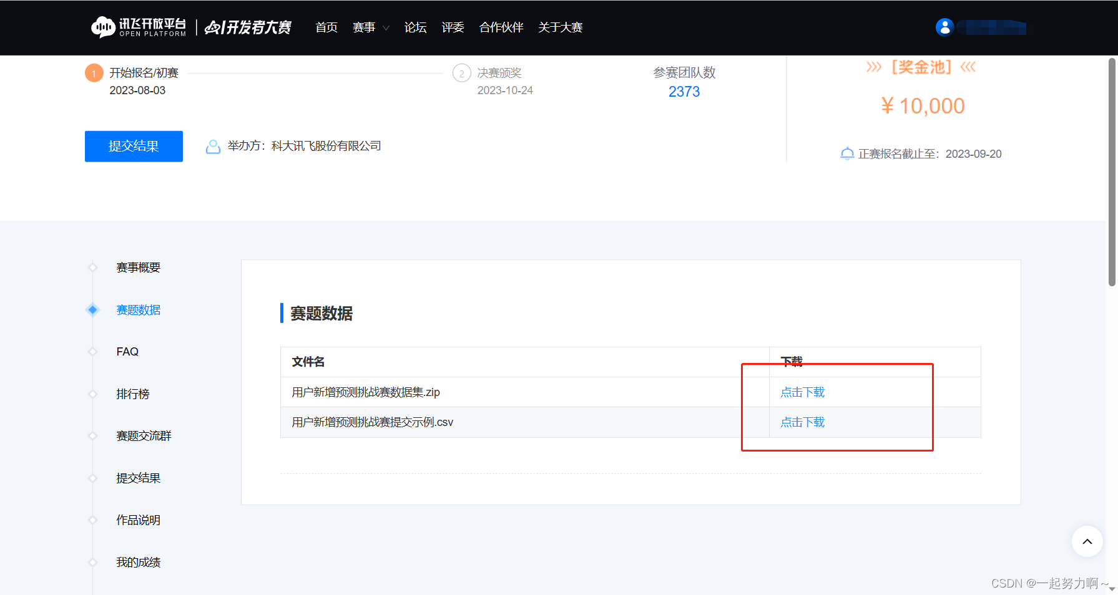Screen dimensions: 1118x595
Task: Click the date 2023-08-03 under 开始报名/初赛
Action: click(x=137, y=90)
